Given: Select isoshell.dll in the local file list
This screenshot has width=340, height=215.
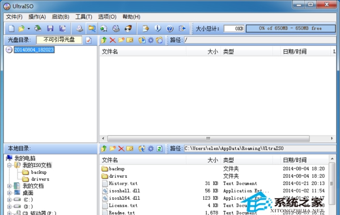Looking at the screenshot, I should pos(124,191).
